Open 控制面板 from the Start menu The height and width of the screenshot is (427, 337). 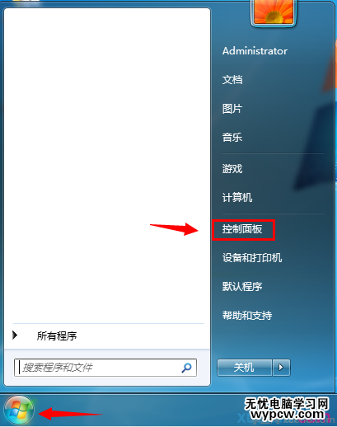(x=242, y=229)
